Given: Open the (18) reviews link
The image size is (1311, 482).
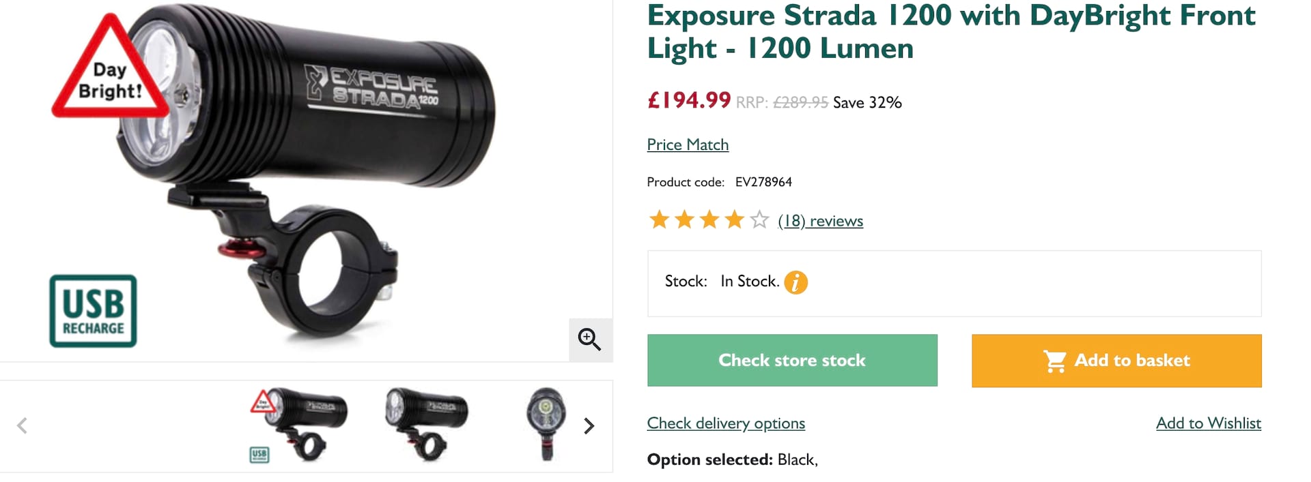Looking at the screenshot, I should coord(820,221).
